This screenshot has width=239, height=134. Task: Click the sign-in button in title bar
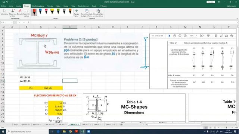coord(211,2)
